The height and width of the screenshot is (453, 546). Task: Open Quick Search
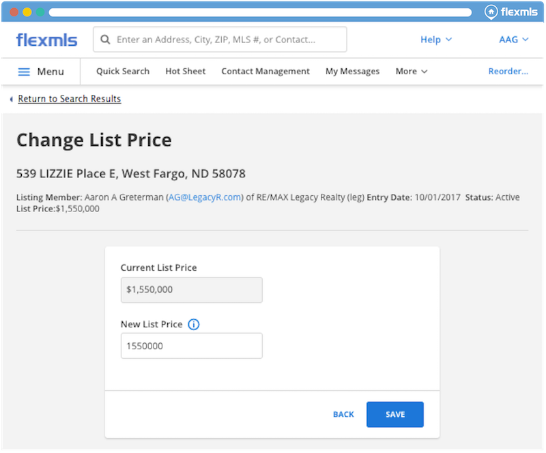123,71
